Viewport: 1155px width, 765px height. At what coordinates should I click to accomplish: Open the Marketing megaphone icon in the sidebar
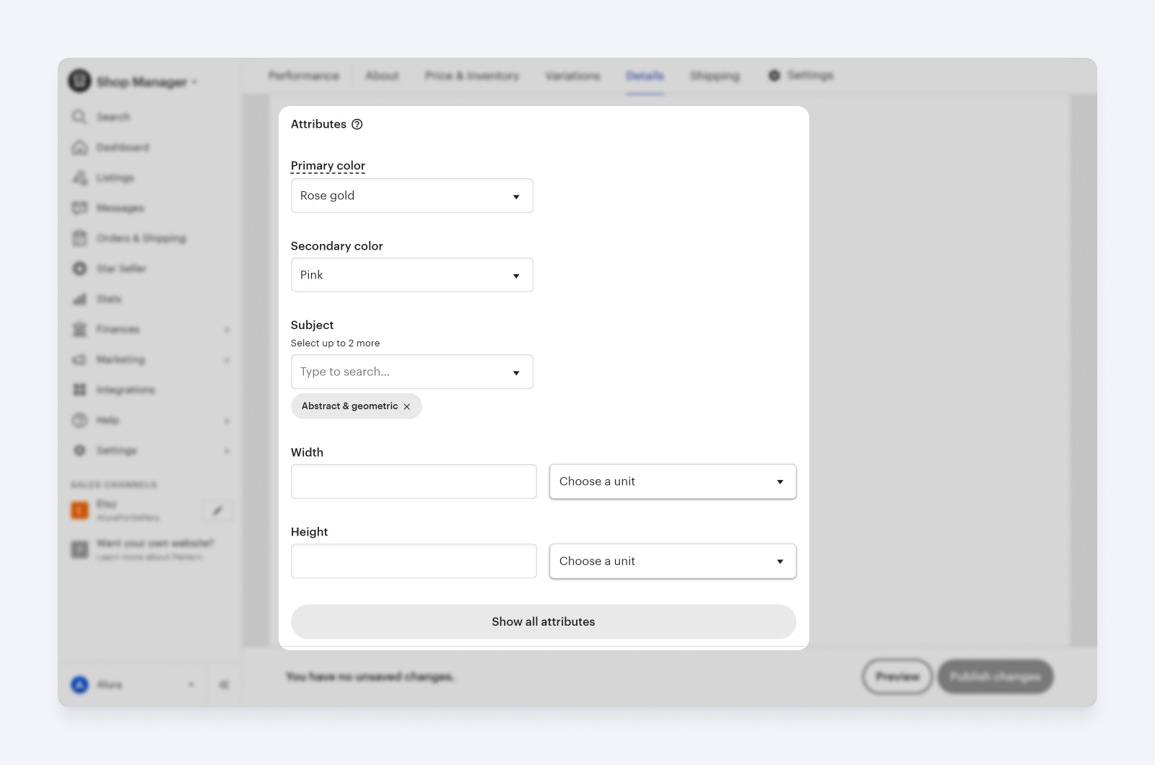(79, 359)
